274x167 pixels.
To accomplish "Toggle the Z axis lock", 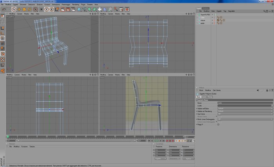I will pos(52,9).
